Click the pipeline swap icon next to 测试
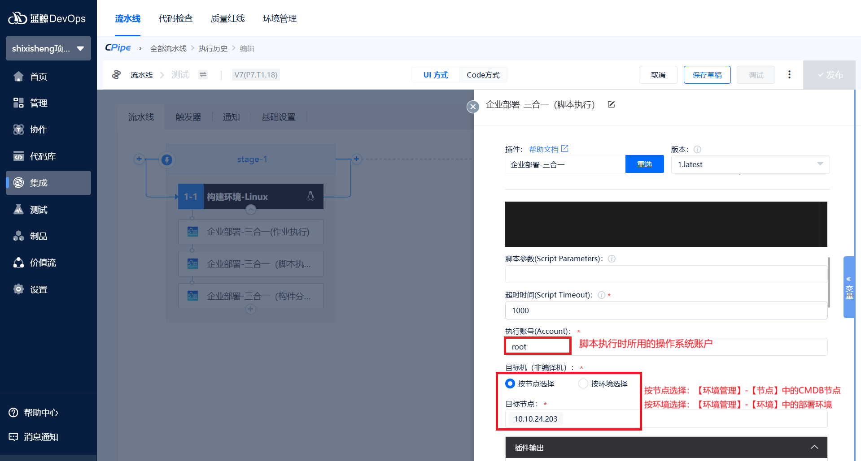The image size is (861, 461). tap(203, 75)
